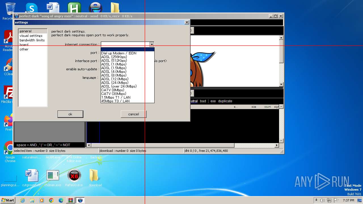Open Action Center flag tray icon
Image resolution: width=363 pixels, height=204 pixels.
[336, 200]
